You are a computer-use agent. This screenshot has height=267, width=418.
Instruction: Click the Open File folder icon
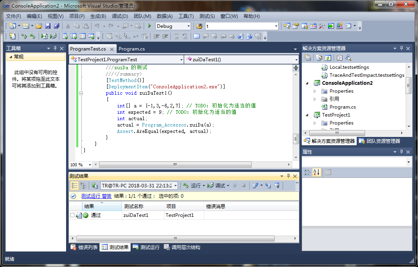(39, 26)
